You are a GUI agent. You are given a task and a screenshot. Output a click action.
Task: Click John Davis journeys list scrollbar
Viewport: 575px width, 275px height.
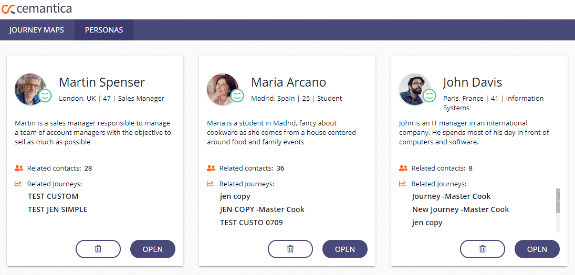click(x=558, y=201)
